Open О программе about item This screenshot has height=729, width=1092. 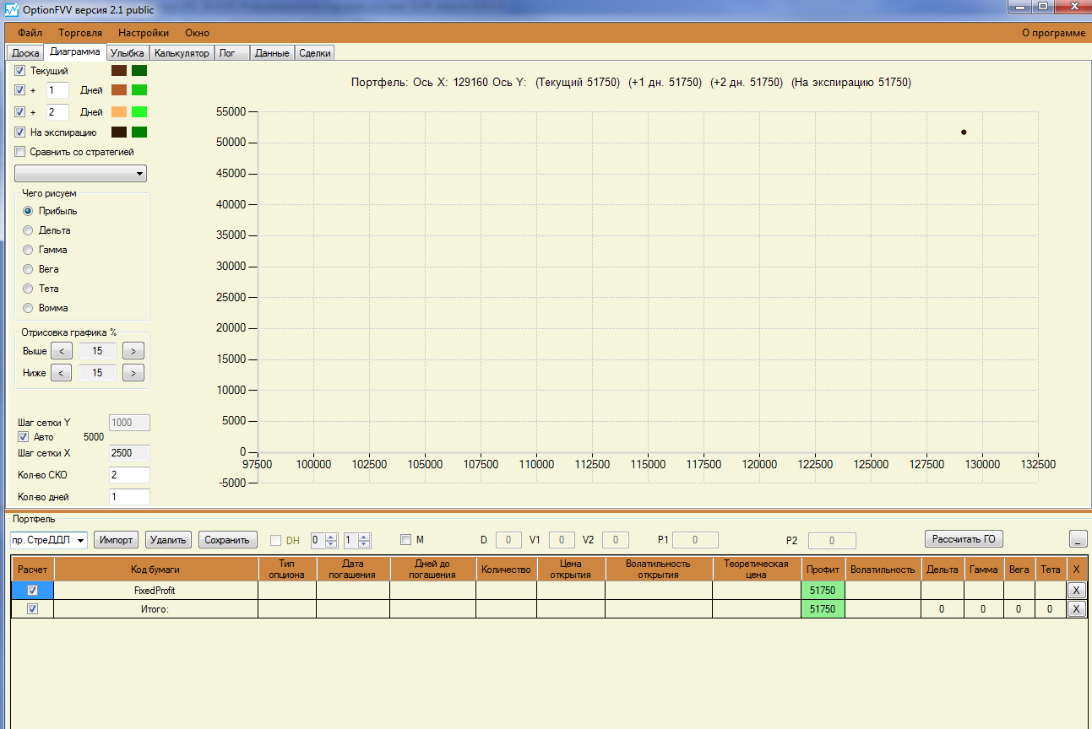coord(1054,33)
